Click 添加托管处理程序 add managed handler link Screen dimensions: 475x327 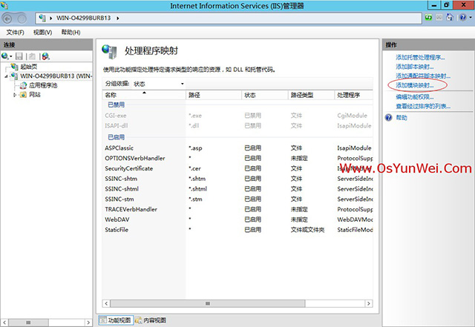pos(420,57)
